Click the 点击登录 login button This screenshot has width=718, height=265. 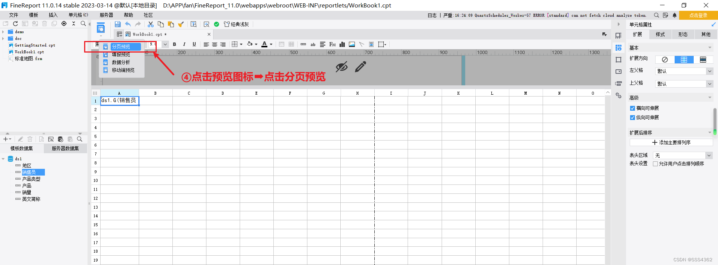click(698, 15)
